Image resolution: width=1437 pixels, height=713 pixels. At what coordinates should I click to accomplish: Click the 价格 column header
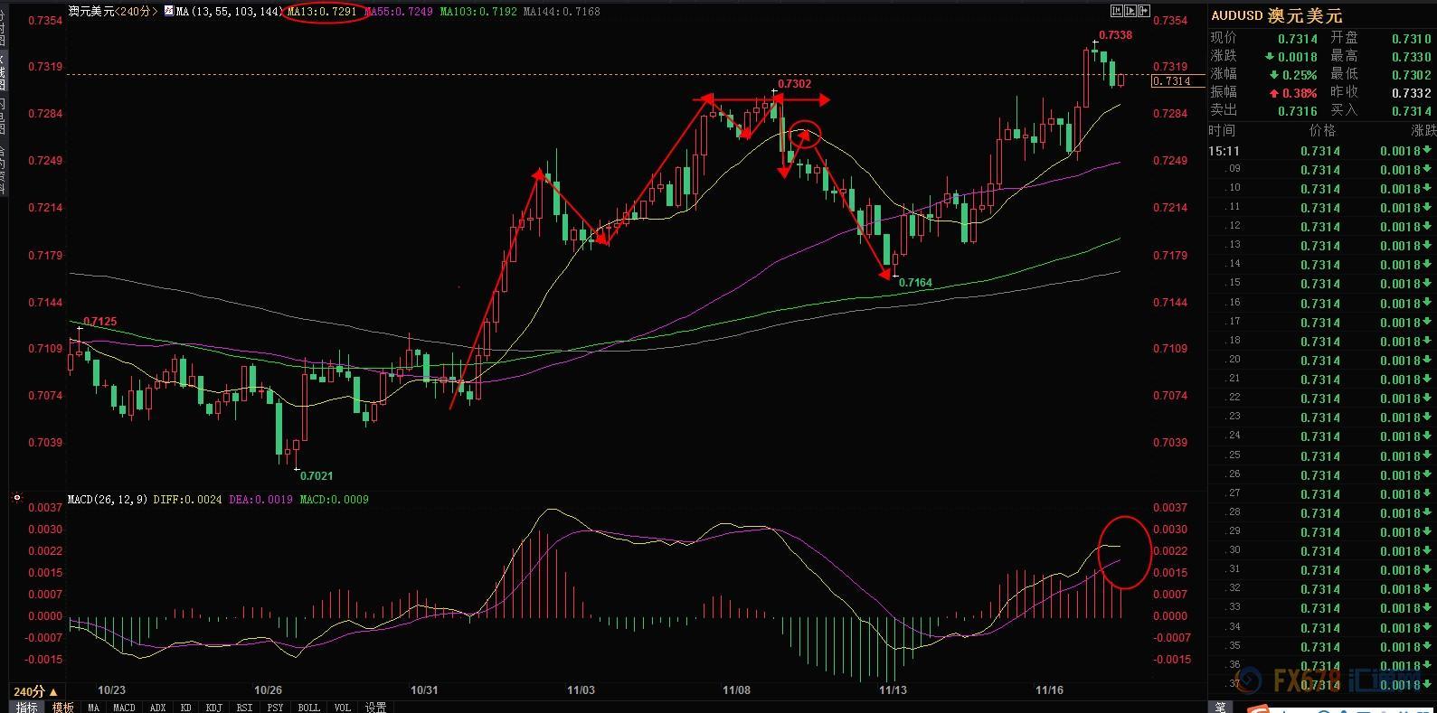pos(1322,131)
